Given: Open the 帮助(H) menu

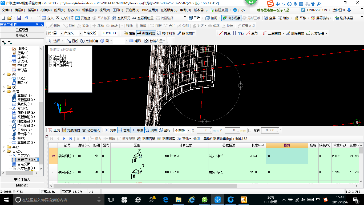Looking at the screenshot, I should 185,10.
